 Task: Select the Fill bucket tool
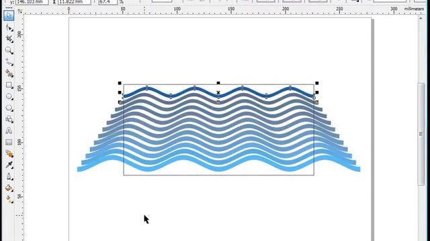tap(9, 188)
